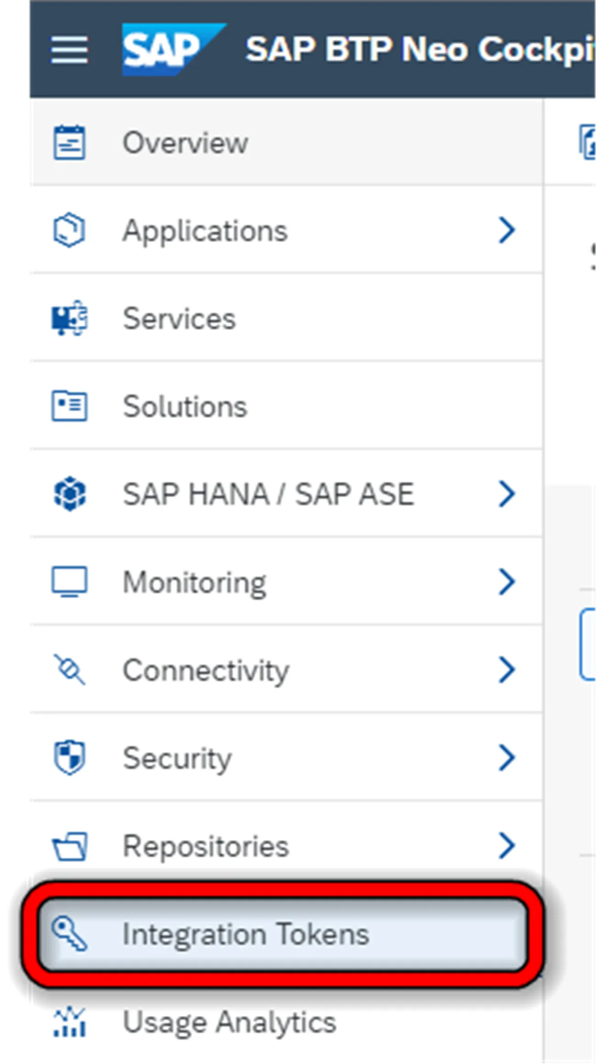Click the SAP HANA / SAP ASE icon
Image resolution: width=596 pixels, height=1064 pixels.
pos(69,494)
